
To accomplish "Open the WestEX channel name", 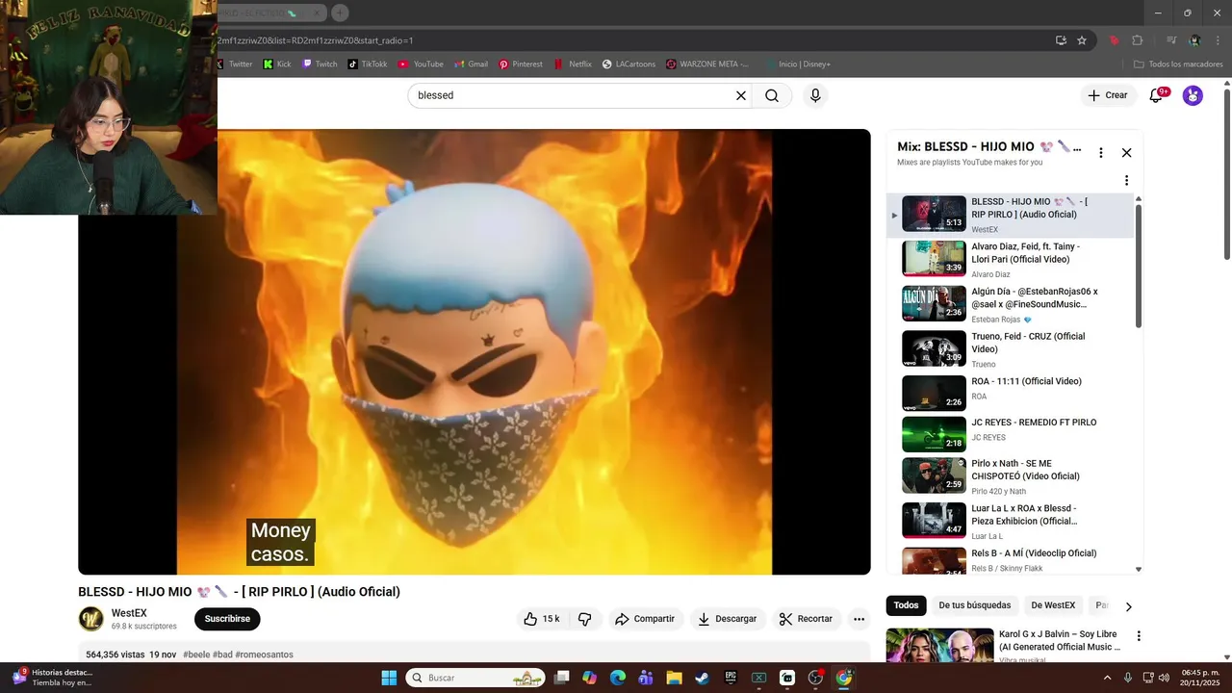I will [x=129, y=613].
